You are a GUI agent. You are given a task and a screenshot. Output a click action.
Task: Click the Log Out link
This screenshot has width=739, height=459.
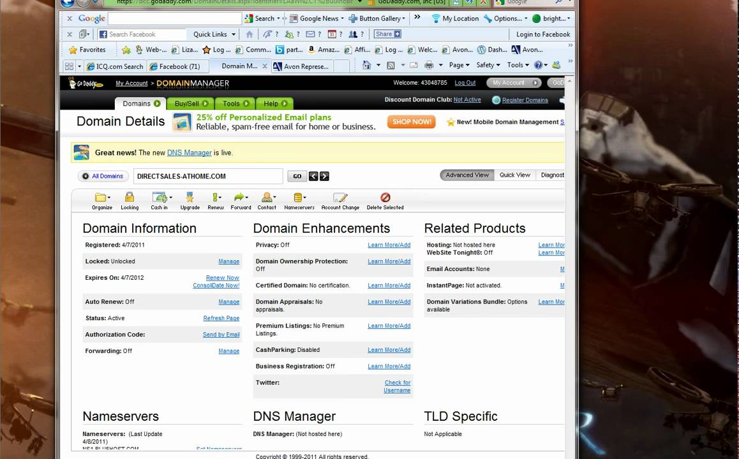click(465, 83)
